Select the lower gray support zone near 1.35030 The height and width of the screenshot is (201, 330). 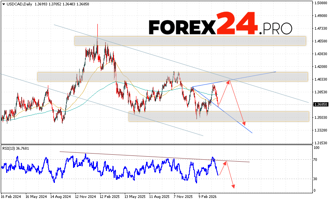(x=219, y=116)
